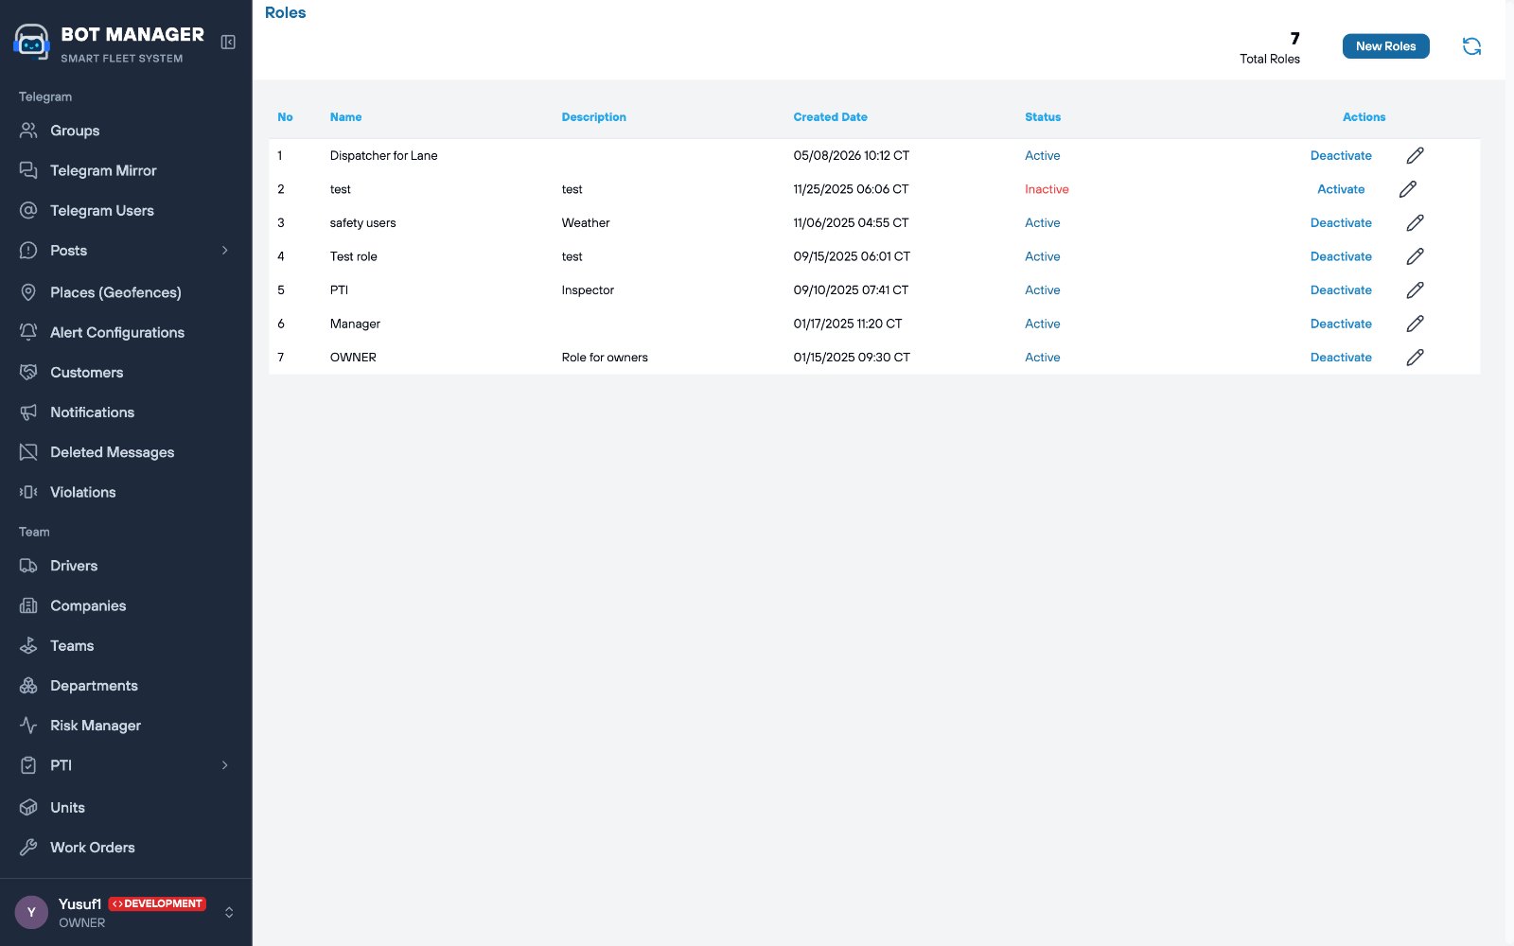Click the New Roles button
This screenshot has height=946, width=1514.
(1385, 46)
